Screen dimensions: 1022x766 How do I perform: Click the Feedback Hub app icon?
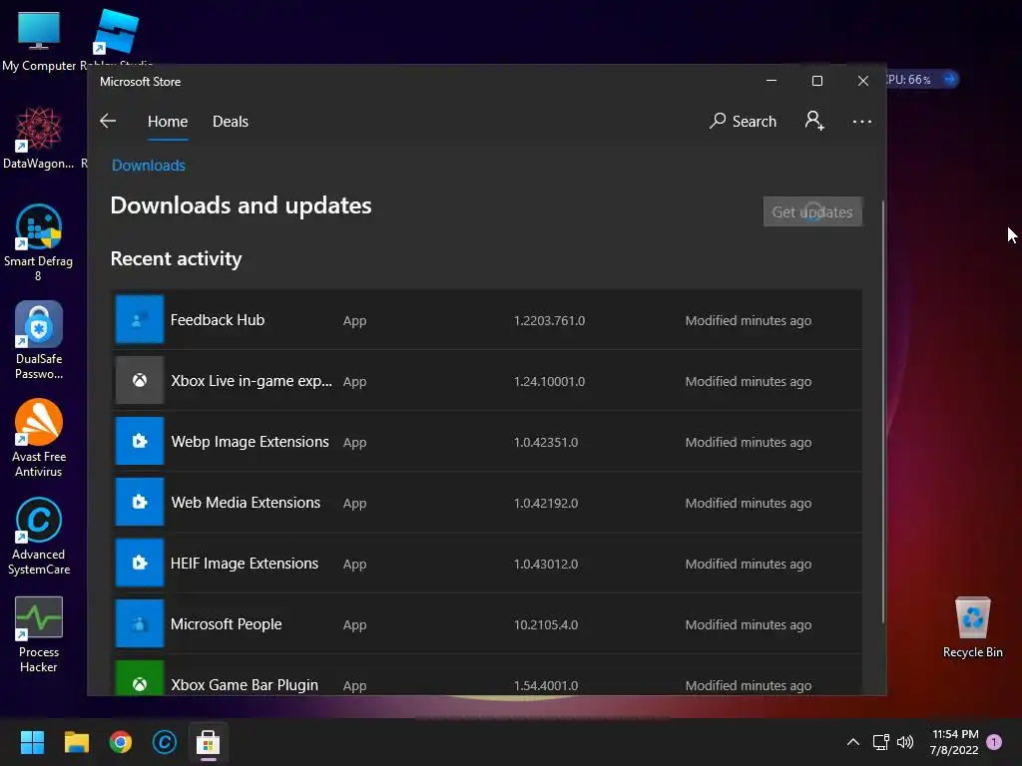pyautogui.click(x=140, y=319)
